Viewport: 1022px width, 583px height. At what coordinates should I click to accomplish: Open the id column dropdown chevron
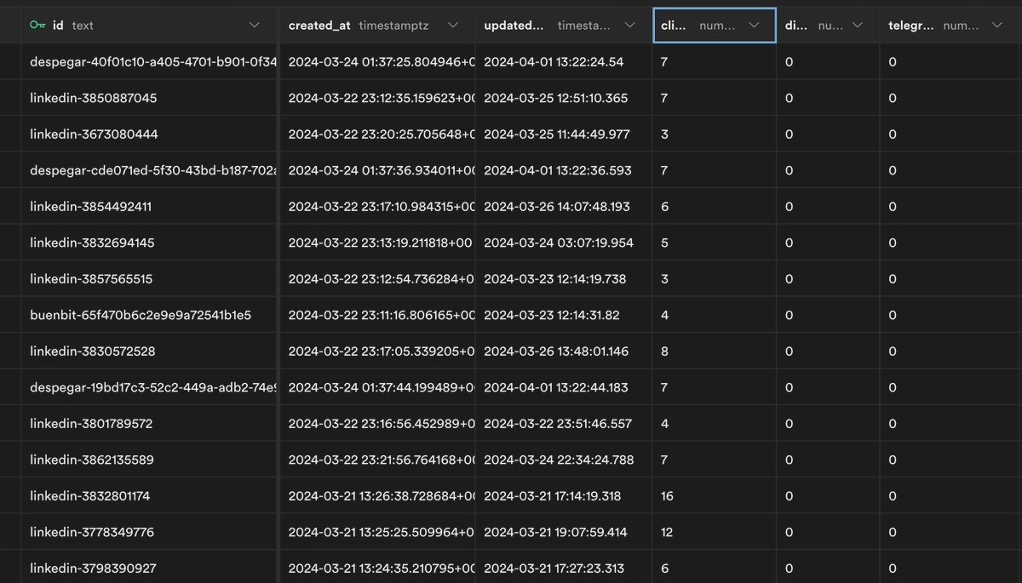[x=254, y=26]
